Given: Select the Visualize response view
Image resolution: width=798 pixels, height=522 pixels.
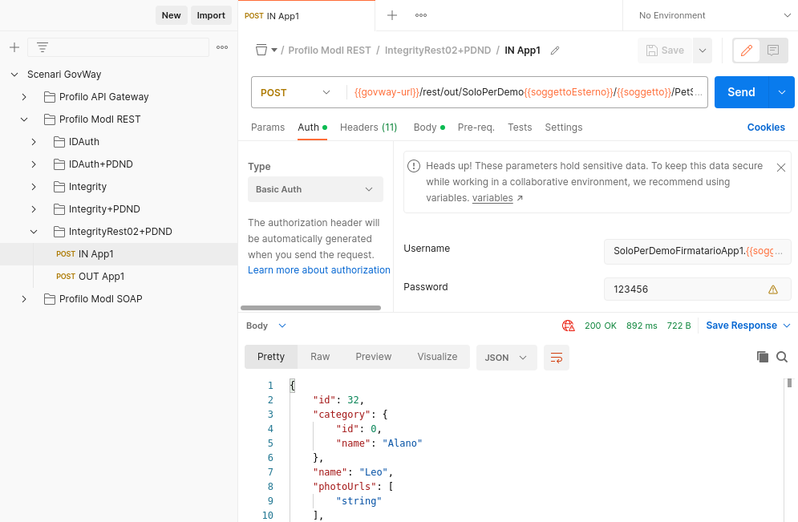Looking at the screenshot, I should 437,357.
